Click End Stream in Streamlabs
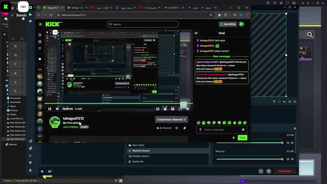327x184 pixels. (285, 171)
